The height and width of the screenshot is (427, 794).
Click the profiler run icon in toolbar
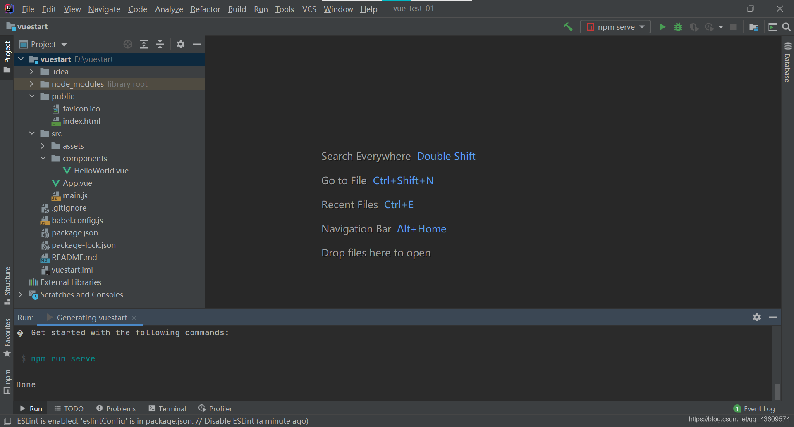coord(709,27)
